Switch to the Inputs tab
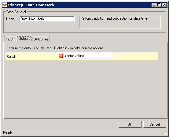This screenshot has height=137, width=169. (x=10, y=39)
